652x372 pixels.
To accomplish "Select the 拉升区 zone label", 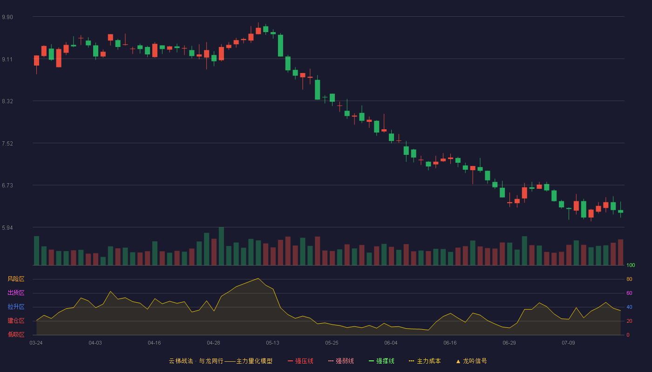I will [16, 307].
